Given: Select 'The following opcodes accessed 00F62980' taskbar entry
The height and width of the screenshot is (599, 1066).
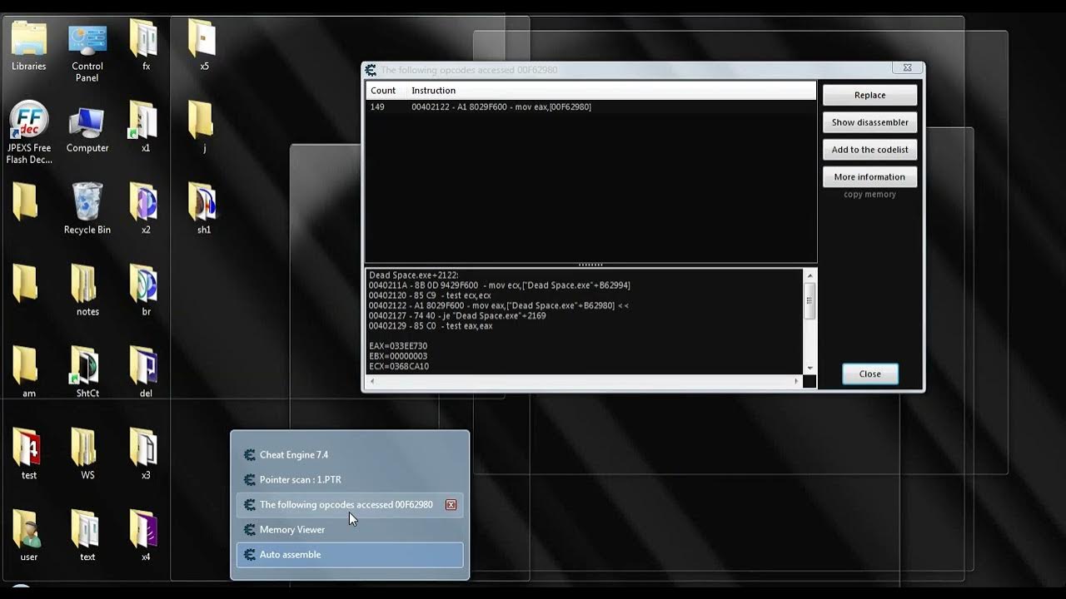Looking at the screenshot, I should pos(350,505).
